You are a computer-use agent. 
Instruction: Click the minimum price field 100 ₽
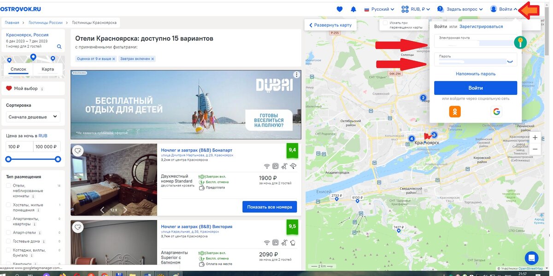(x=19, y=147)
